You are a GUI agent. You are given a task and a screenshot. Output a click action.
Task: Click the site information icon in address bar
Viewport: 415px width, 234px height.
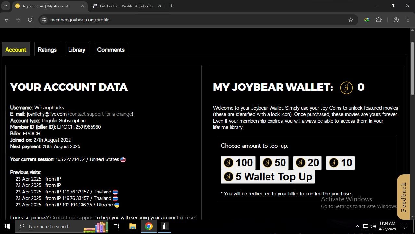[44, 20]
